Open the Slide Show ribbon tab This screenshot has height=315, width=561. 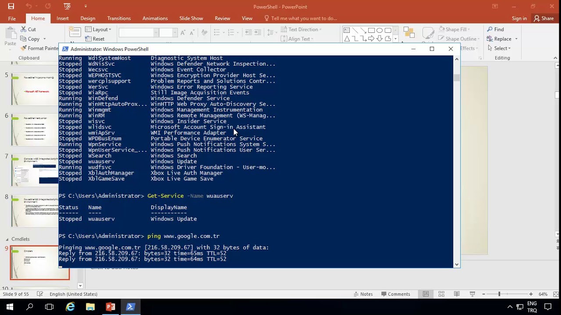[191, 18]
